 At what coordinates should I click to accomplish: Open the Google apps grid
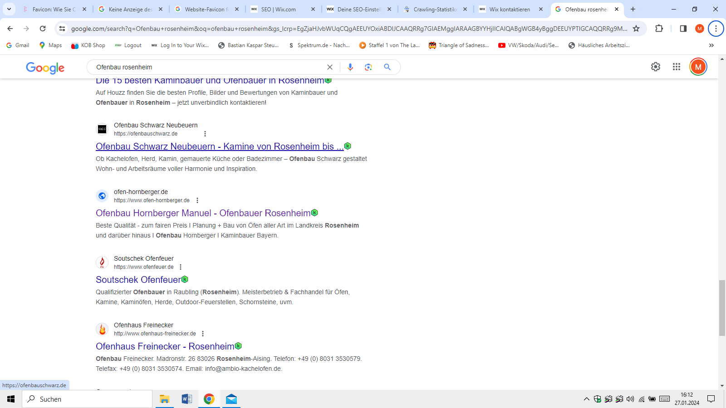pos(676,67)
